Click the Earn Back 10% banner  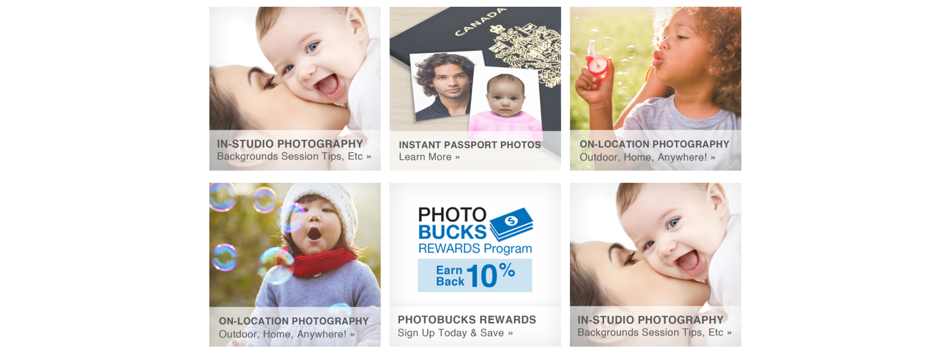click(x=475, y=276)
